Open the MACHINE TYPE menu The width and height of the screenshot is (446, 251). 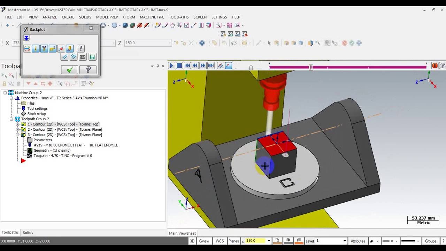[152, 17]
